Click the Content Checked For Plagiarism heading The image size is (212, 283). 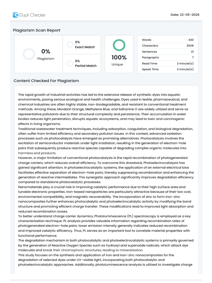pos(46,81)
